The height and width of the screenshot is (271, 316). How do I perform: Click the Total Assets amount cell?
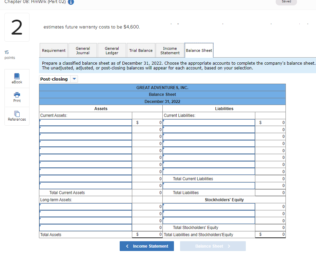(x=147, y=234)
